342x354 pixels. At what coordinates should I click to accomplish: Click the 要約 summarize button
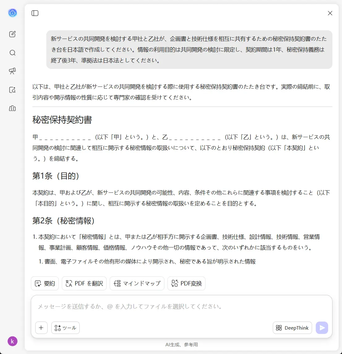coord(45,283)
